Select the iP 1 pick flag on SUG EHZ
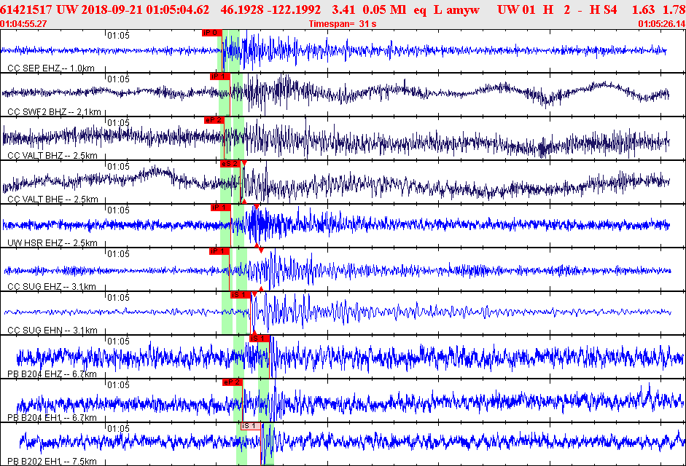 pyautogui.click(x=219, y=251)
